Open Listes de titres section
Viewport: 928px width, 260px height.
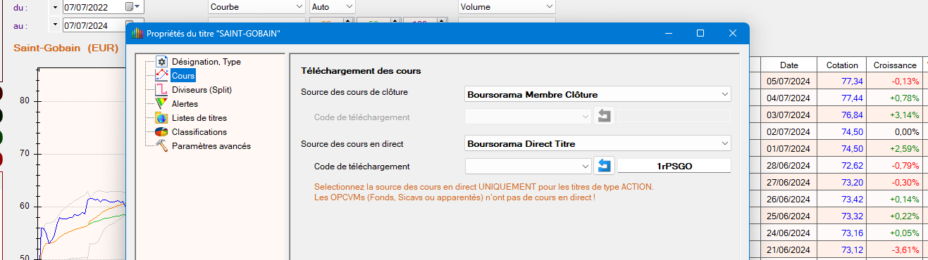[199, 117]
